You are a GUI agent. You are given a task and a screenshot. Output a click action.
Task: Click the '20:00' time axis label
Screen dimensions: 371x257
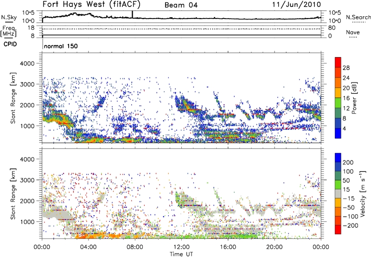coord(274,247)
